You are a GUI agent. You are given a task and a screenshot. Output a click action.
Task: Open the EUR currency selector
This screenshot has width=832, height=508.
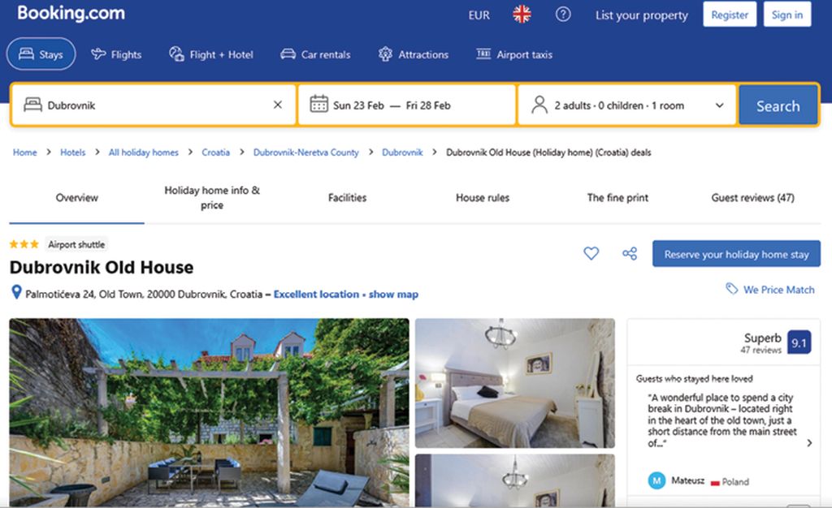pyautogui.click(x=479, y=15)
